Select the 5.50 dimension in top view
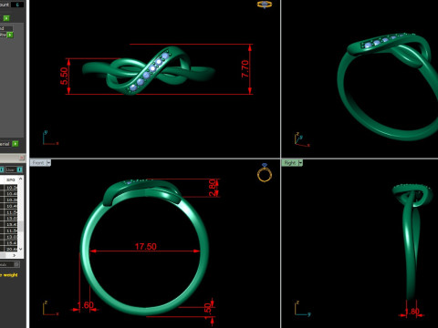 click(64, 76)
